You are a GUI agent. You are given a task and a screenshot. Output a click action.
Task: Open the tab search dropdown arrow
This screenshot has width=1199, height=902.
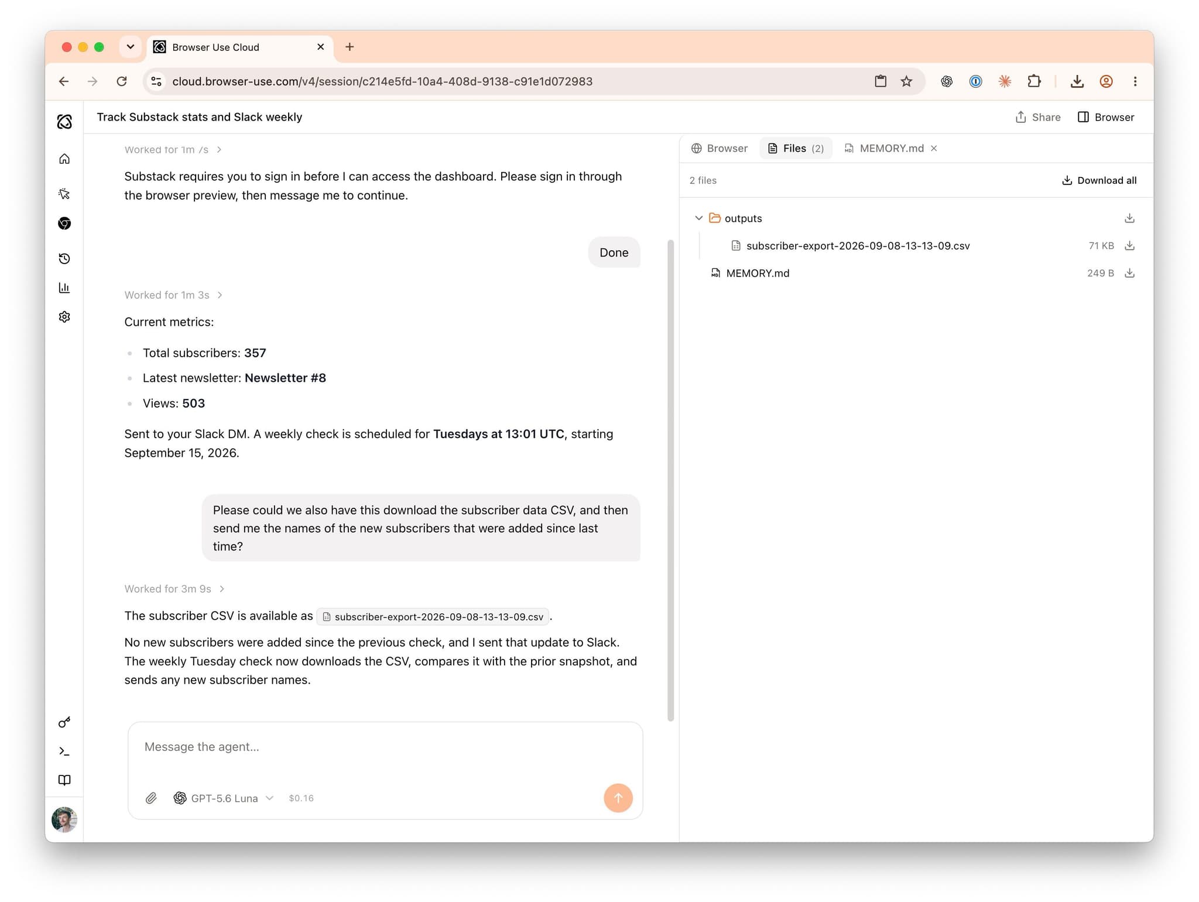(131, 47)
